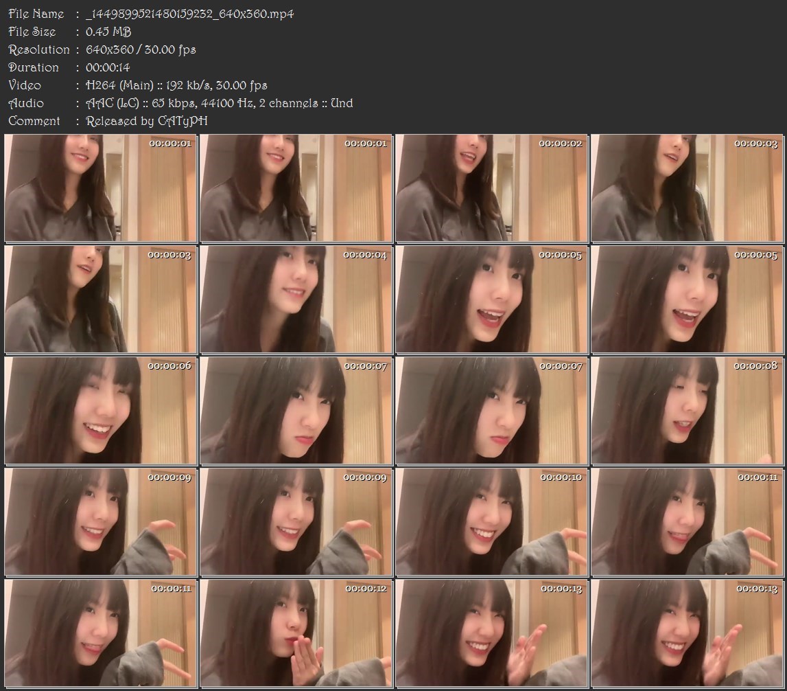The image size is (787, 691).
Task: Click the thumbnail stamped 00:00:02
Action: [491, 188]
